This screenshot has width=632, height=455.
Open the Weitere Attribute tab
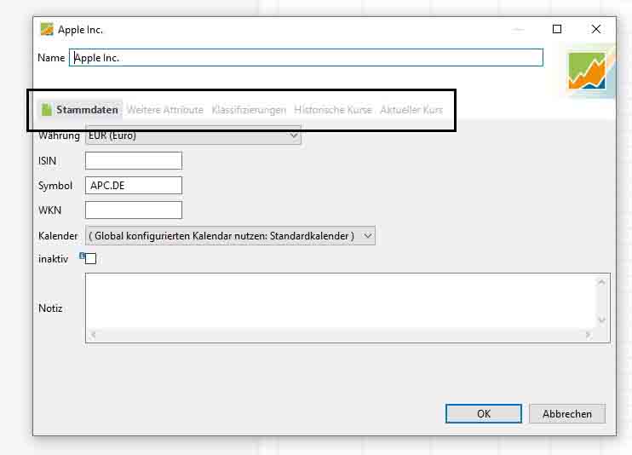point(165,110)
